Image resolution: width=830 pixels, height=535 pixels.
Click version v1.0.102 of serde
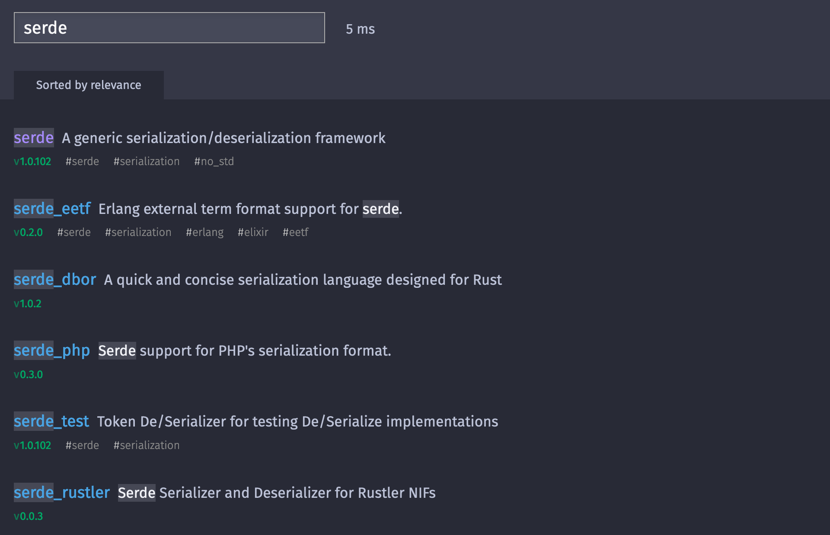tap(32, 162)
